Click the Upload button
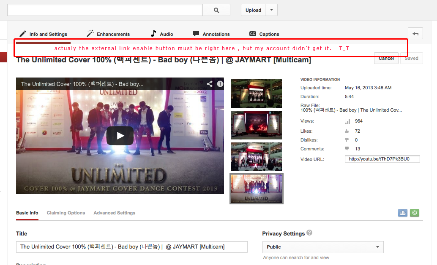Viewport: 437px width, 265px height. [x=253, y=10]
